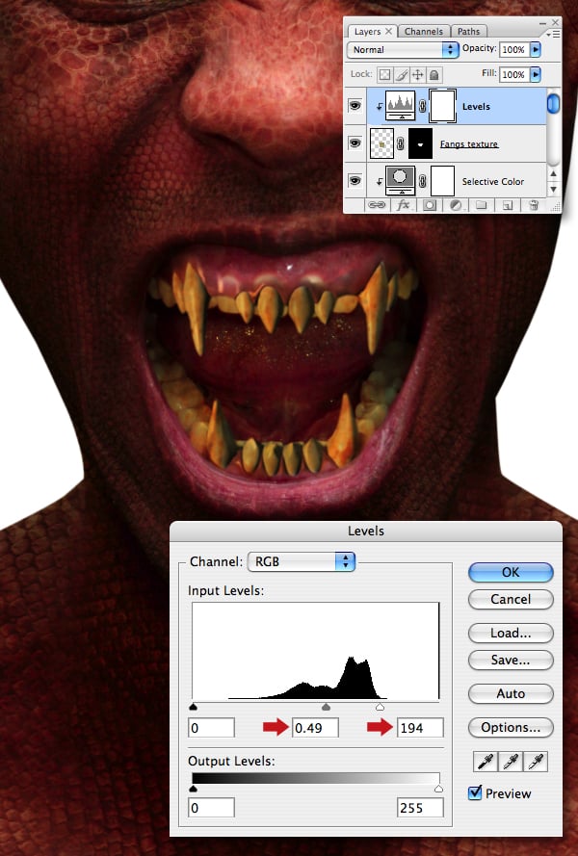Screen dimensions: 578x856
Task: Select the Levels adjustment histogram thumbnail
Action: tap(401, 106)
